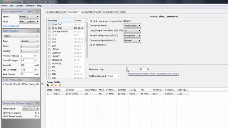The width and height of the screenshot is (228, 128).
Task: Enable the I2C0 peripheral checkbox
Action: click(49, 39)
